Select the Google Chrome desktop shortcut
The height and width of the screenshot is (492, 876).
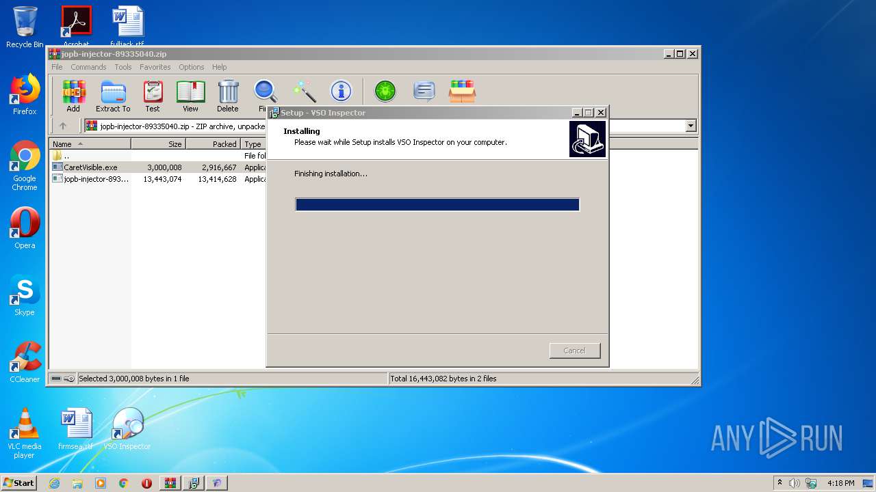[x=25, y=166]
